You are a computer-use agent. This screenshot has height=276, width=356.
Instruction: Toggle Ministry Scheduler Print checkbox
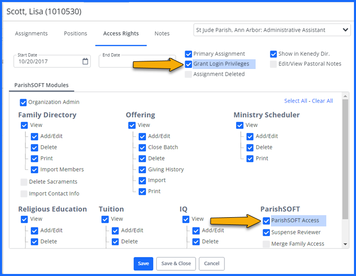[250, 158]
